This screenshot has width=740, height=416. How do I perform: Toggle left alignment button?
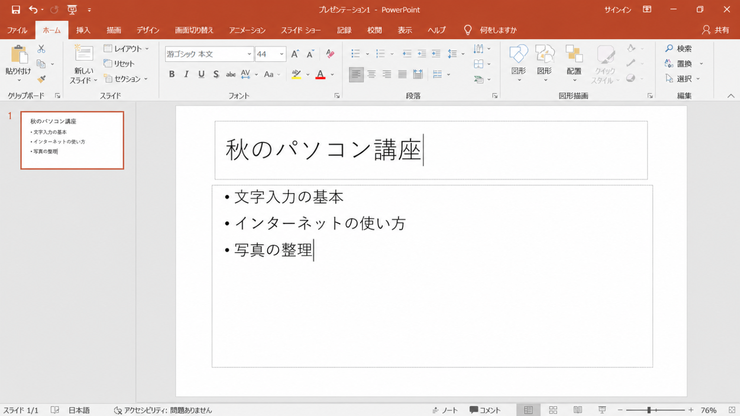point(356,74)
